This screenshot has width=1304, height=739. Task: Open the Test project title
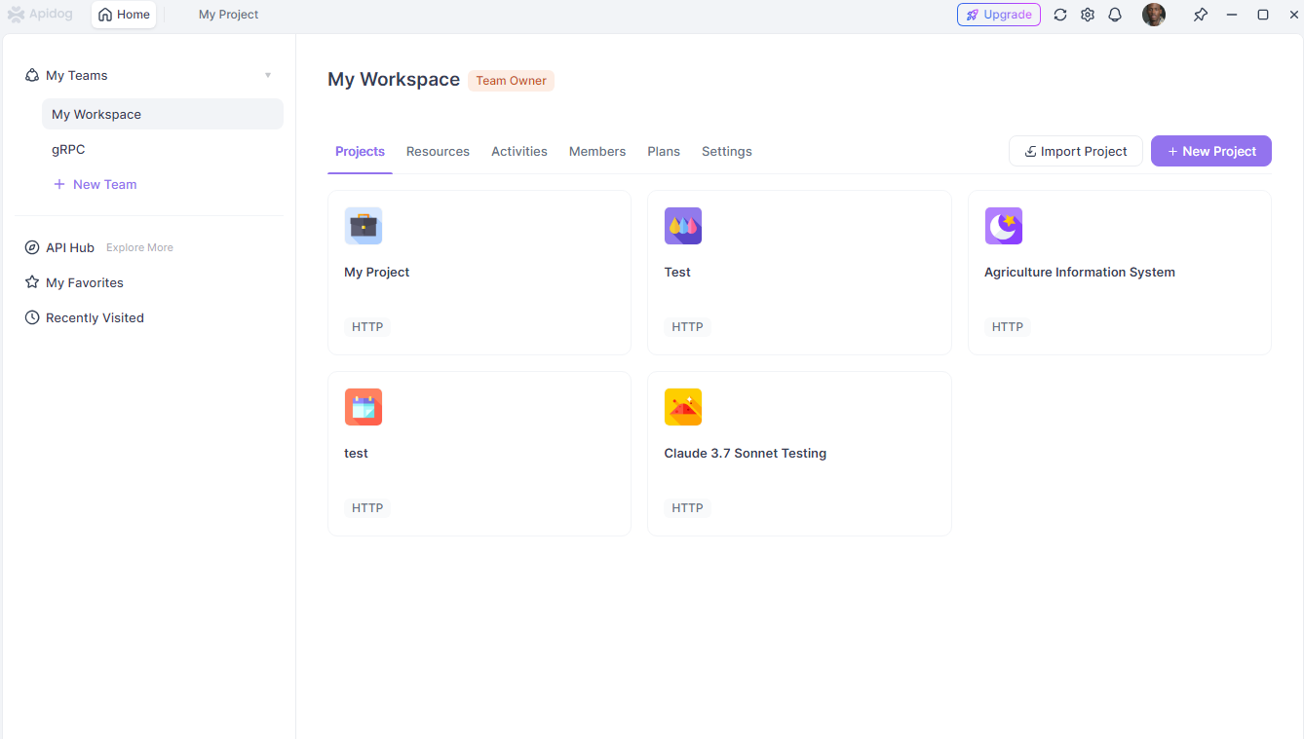click(x=677, y=272)
